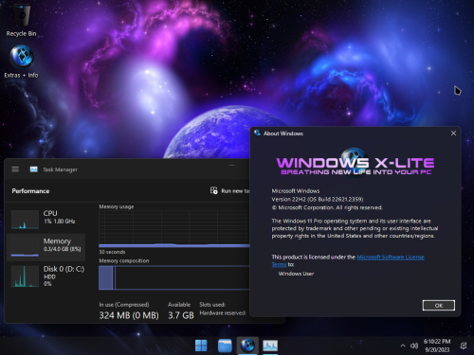Minimize the Task Manager window
This screenshot has width=474, height=355.
232,166
